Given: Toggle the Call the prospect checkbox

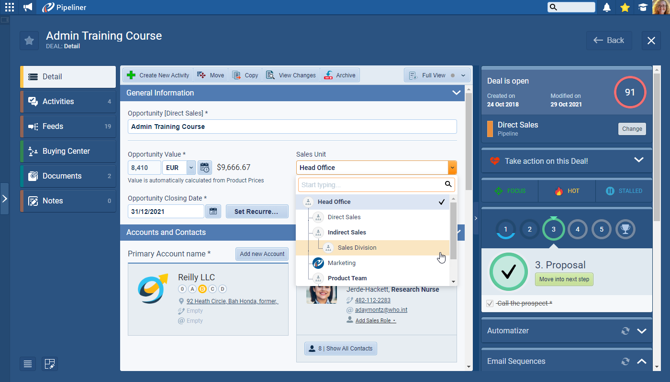Looking at the screenshot, I should (x=490, y=303).
